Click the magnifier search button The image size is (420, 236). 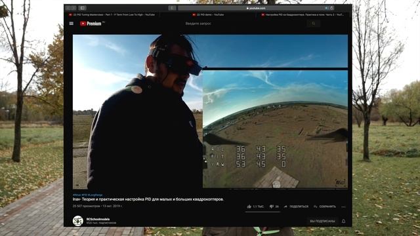(x=314, y=24)
